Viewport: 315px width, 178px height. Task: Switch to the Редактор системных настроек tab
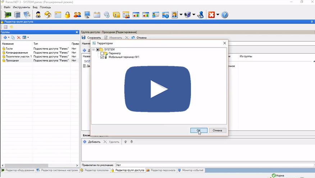pyautogui.click(x=58, y=170)
